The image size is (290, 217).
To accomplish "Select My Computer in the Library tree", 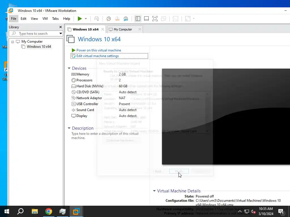I will pyautogui.click(x=32, y=42).
